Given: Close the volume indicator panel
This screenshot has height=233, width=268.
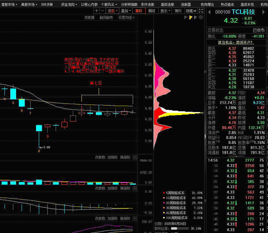Looking at the screenshot, I should coord(135,157).
